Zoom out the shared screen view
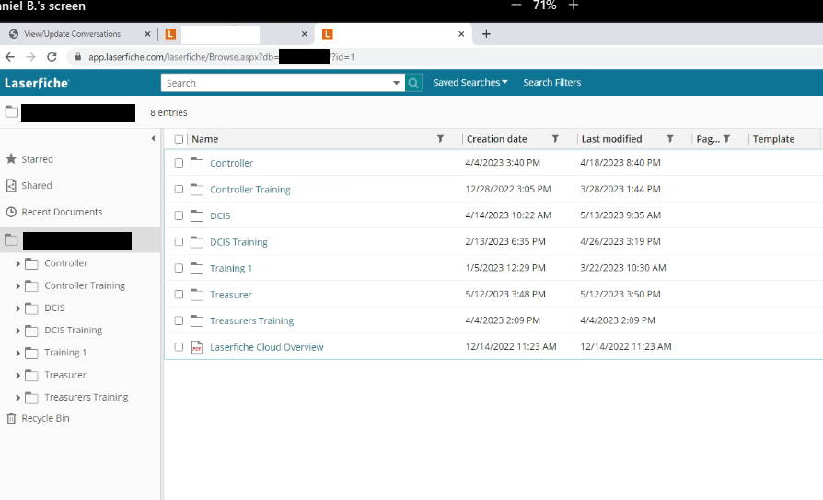 point(516,5)
